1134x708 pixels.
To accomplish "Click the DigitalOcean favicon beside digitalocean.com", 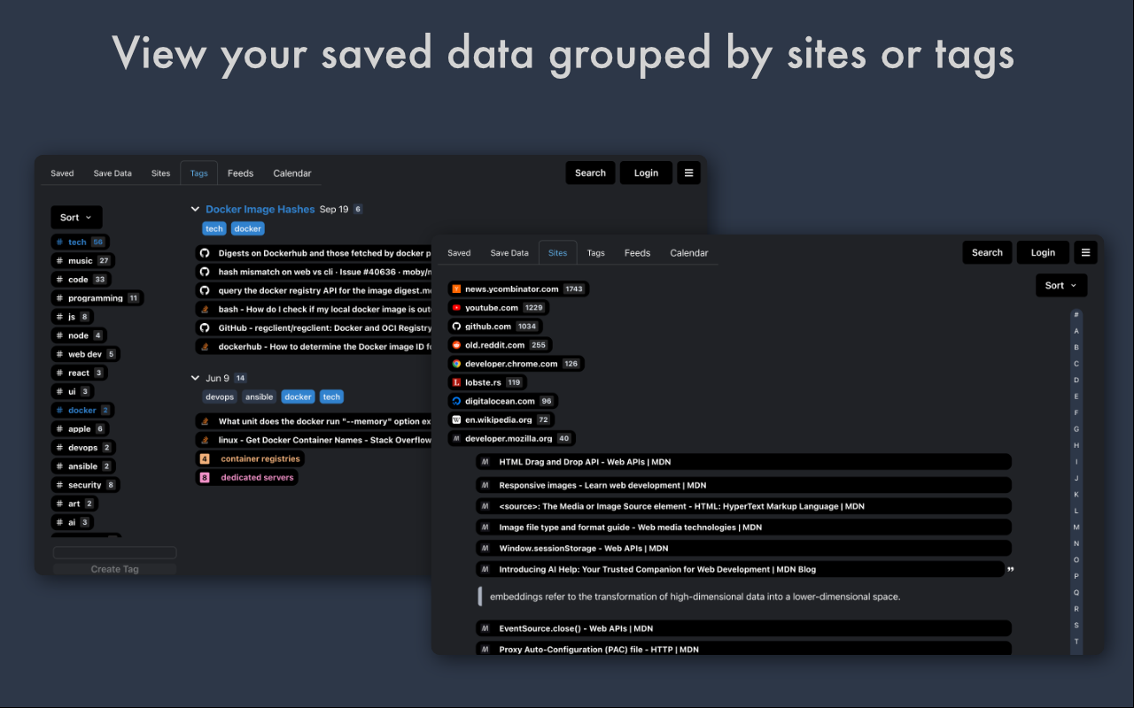I will (456, 401).
